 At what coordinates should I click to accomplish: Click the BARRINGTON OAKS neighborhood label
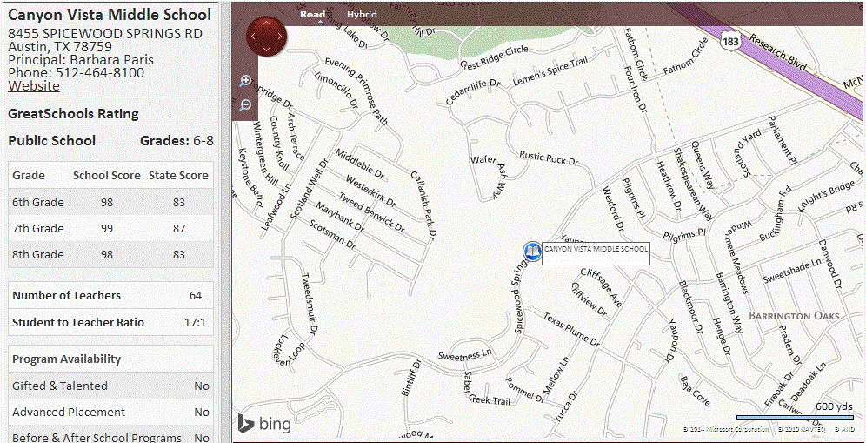794,316
